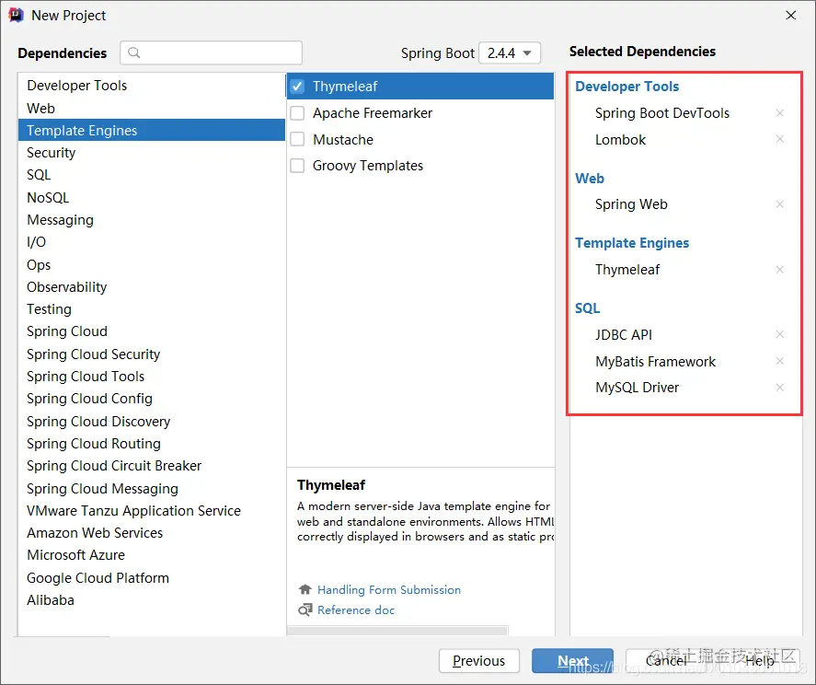Select the Developer Tools category
The width and height of the screenshot is (816, 685).
click(x=152, y=86)
